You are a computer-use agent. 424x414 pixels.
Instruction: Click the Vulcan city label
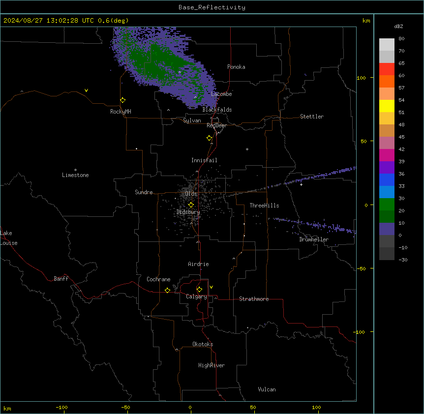pos(267,389)
